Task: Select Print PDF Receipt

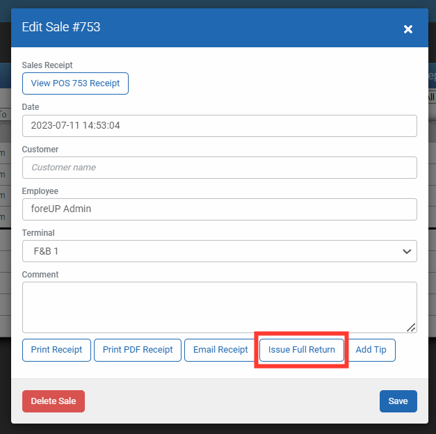Action: [138, 350]
